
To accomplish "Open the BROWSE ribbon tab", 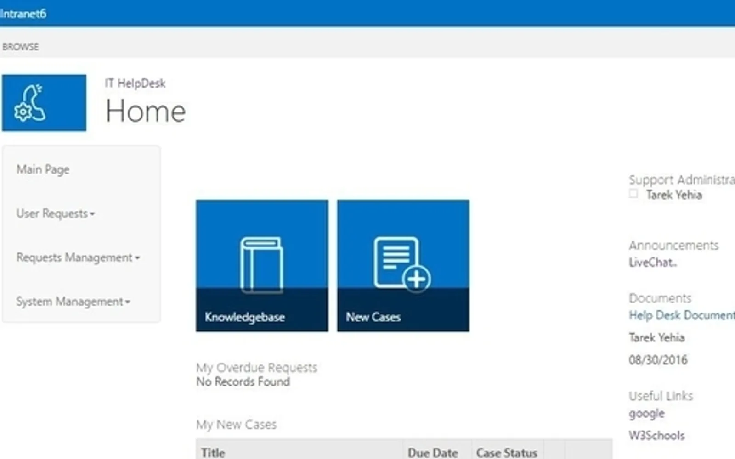I will pyautogui.click(x=21, y=47).
